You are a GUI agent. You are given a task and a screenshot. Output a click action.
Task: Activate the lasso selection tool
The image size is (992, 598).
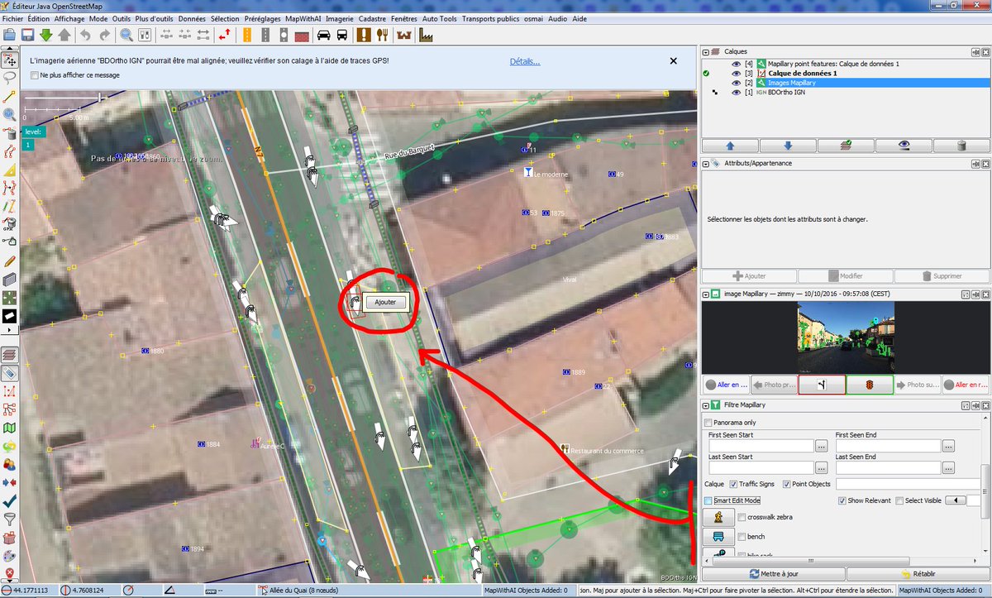click(x=10, y=78)
